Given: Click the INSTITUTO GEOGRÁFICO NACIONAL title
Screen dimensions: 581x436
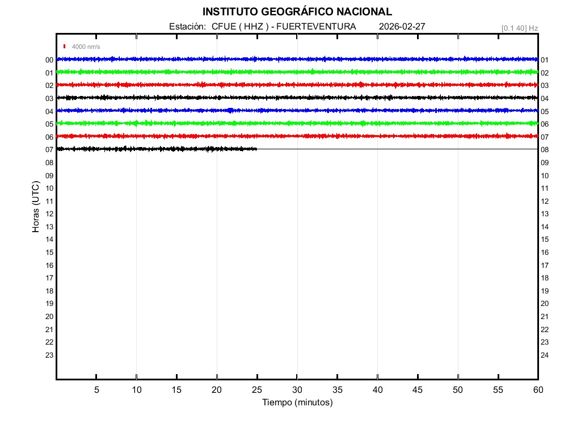Looking at the screenshot, I should [x=297, y=12].
